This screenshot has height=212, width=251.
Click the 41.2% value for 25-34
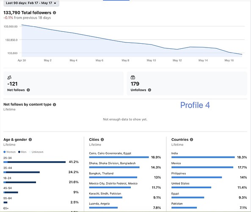[x=74, y=162]
